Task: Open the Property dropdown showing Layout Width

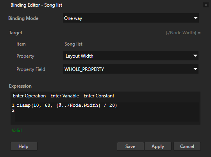Action: [x=131, y=56]
